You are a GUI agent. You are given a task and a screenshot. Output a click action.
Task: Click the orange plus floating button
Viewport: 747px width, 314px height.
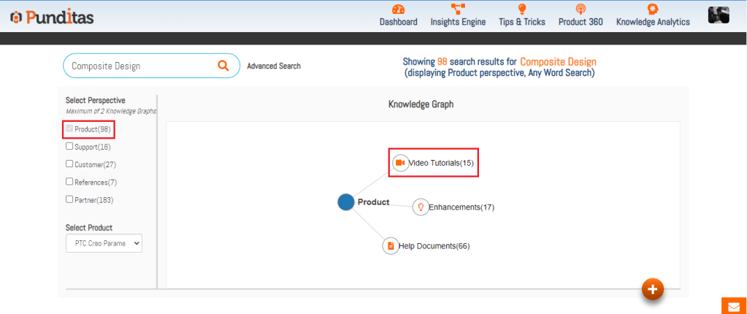(x=652, y=289)
